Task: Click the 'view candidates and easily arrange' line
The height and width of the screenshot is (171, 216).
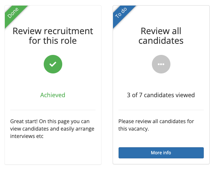Action: pyautogui.click(x=52, y=129)
